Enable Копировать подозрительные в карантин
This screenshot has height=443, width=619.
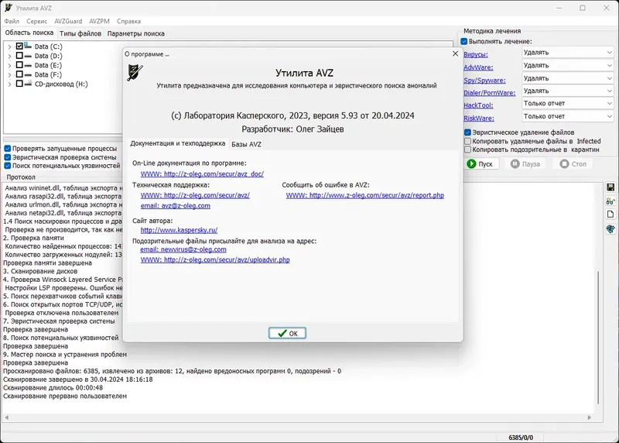(x=468, y=149)
